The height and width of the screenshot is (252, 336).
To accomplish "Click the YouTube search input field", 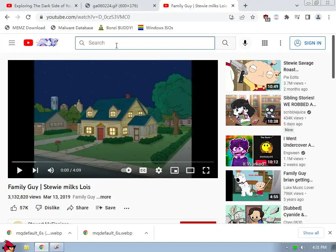I will click(145, 43).
